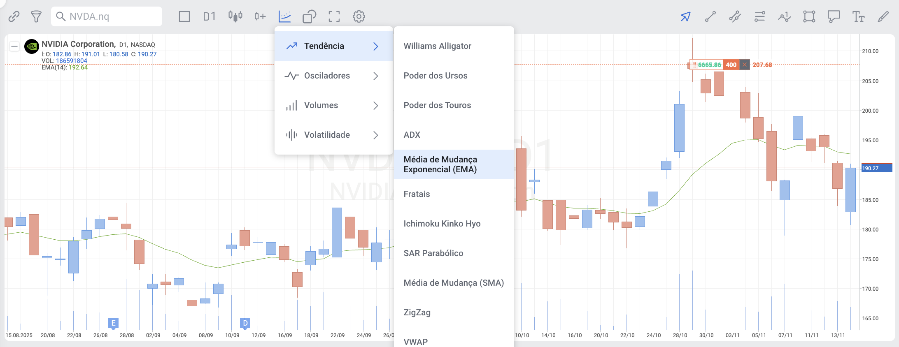This screenshot has height=347, width=899.
Task: Click the NVIDIA Corporation title
Action: (78, 44)
